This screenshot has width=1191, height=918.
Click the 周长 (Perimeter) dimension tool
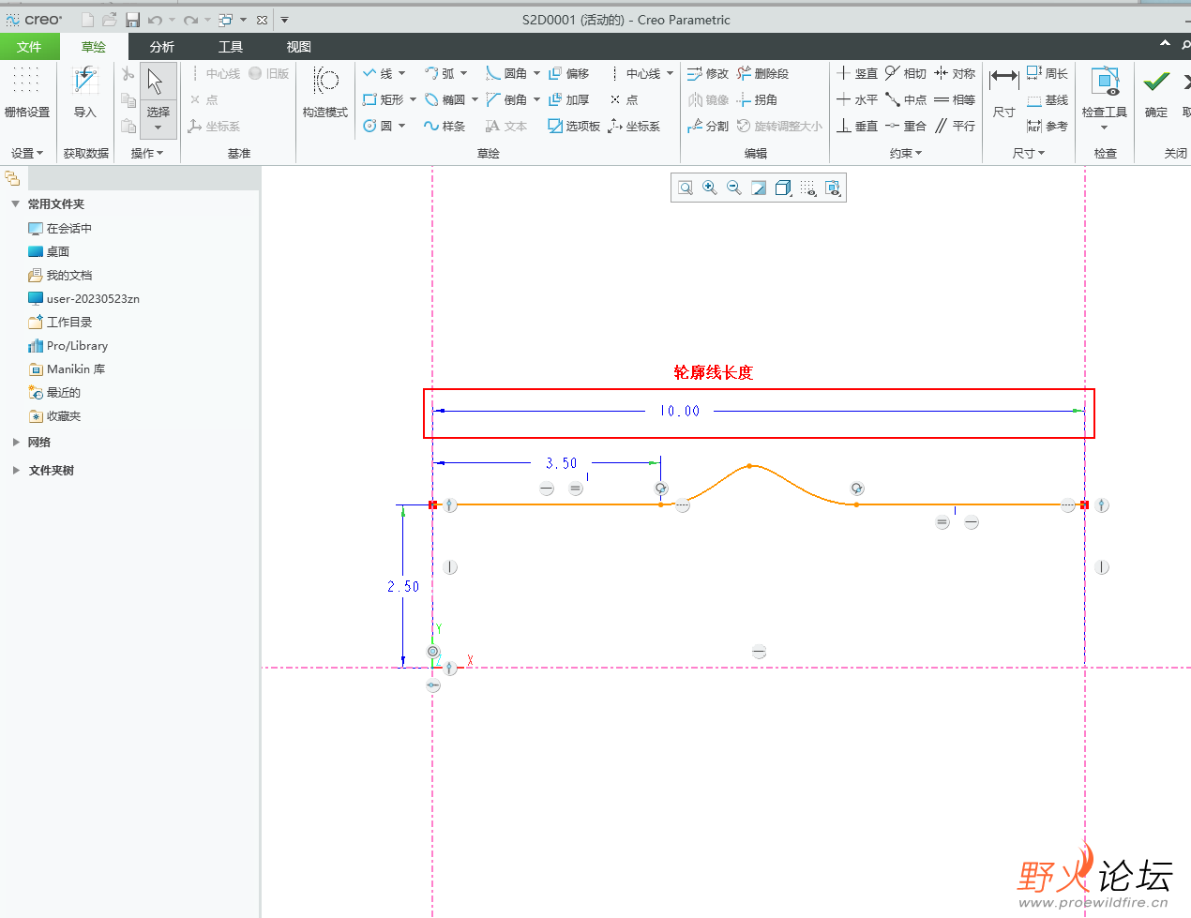point(1048,73)
